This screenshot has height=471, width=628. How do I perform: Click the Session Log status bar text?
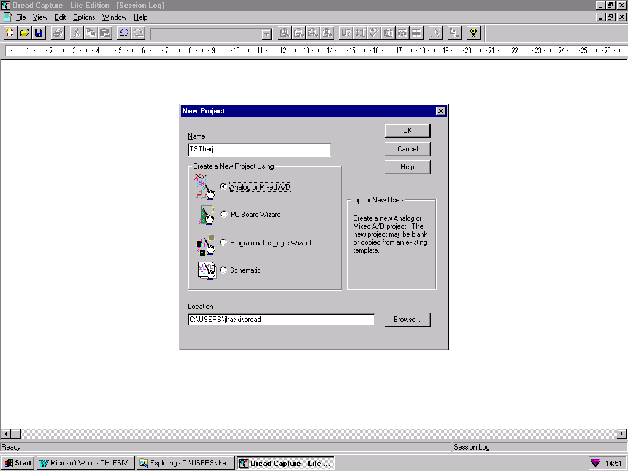pos(472,447)
